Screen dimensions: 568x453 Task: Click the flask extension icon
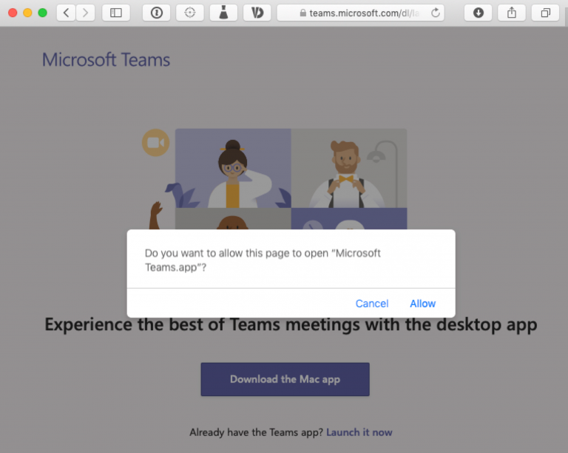[223, 13]
